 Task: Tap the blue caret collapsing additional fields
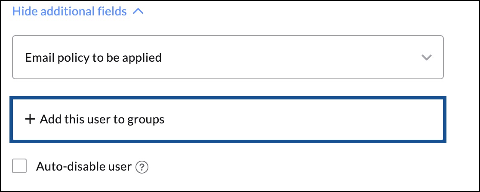138,12
